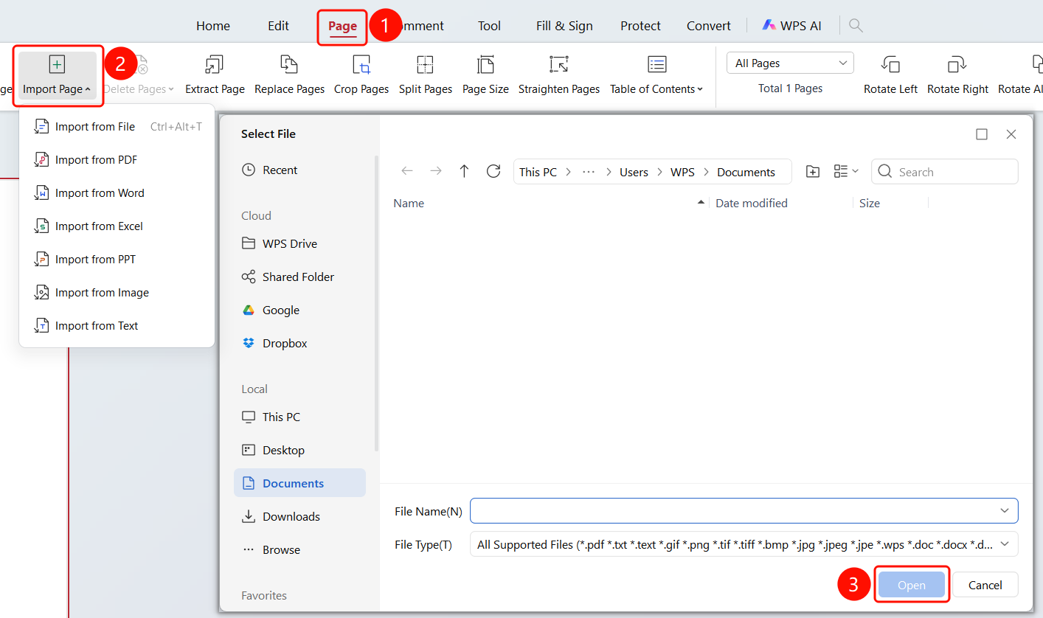Click the Users breadcrumb segment
The image size is (1043, 618).
634,172
